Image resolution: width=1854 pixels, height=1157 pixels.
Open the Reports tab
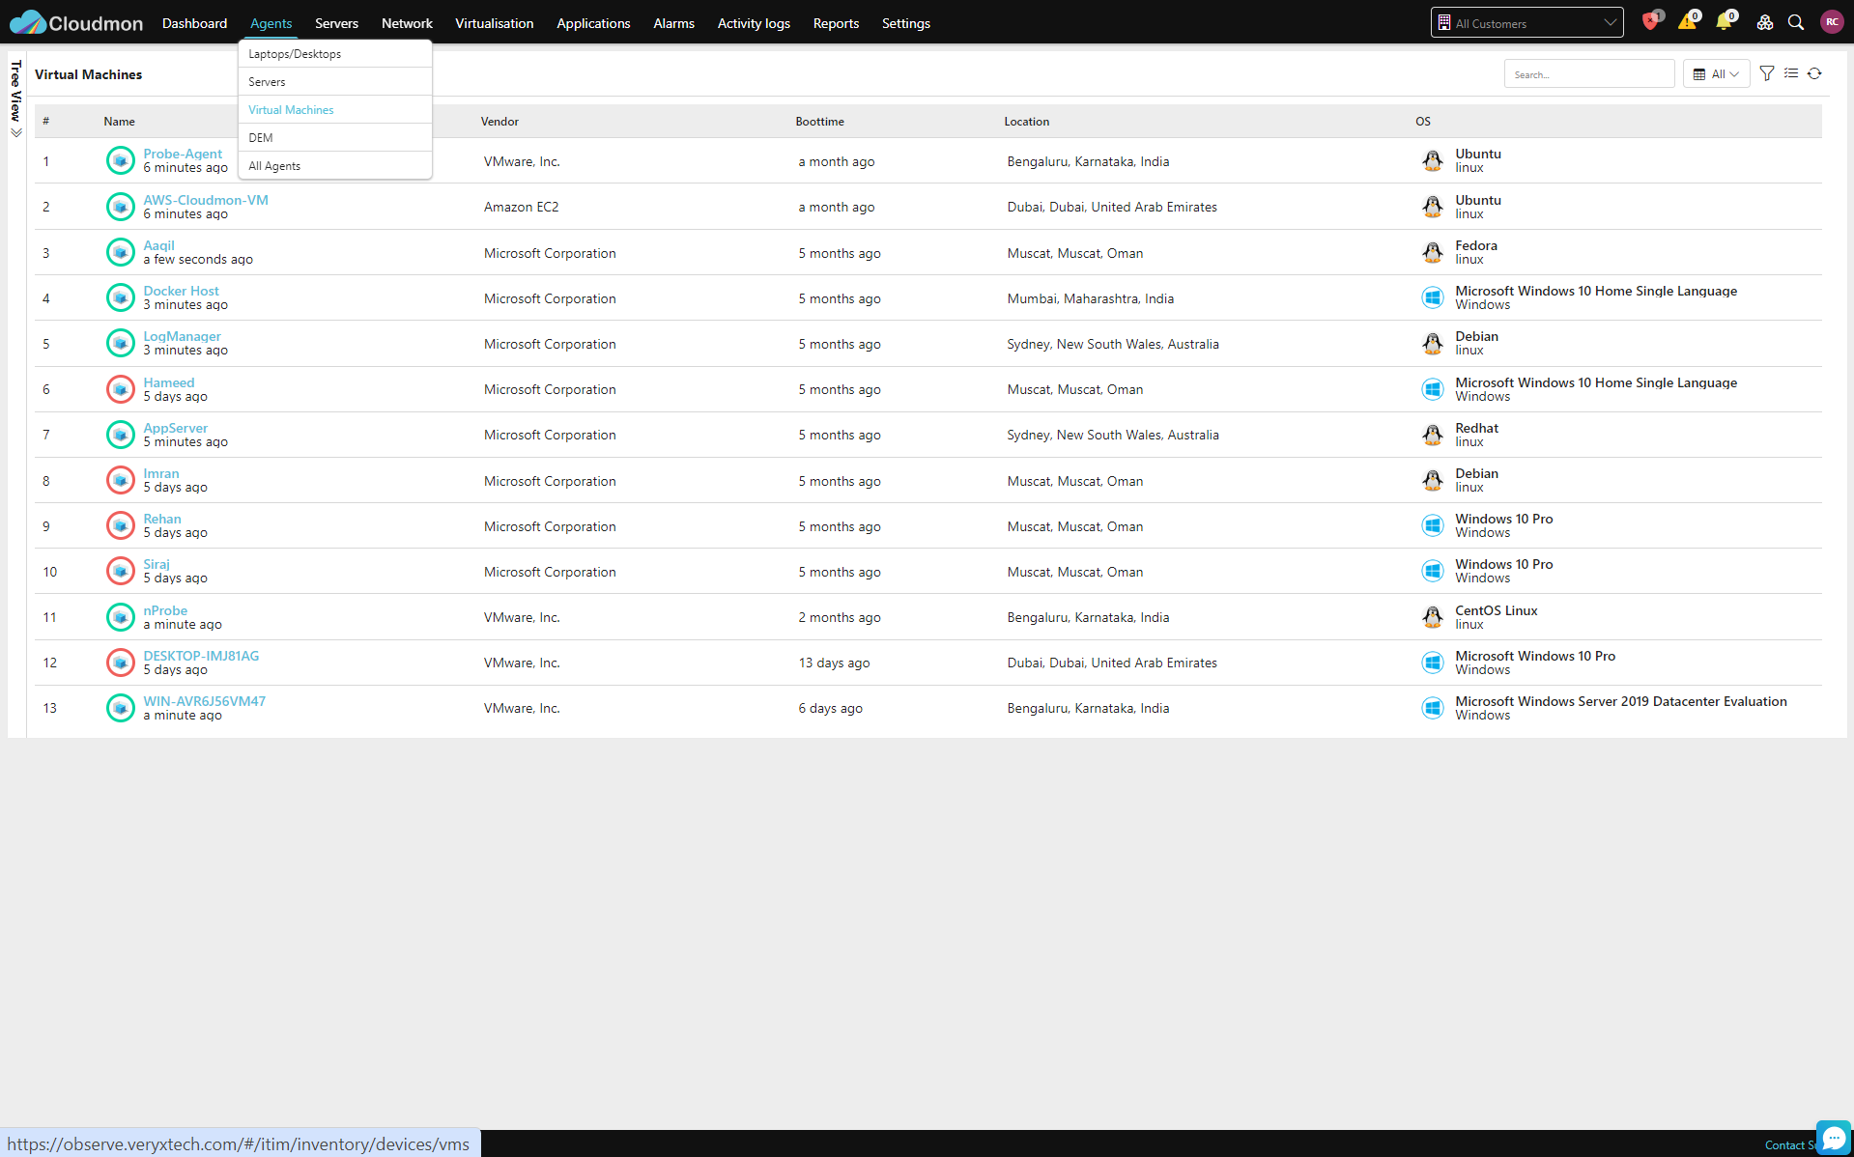(x=836, y=23)
